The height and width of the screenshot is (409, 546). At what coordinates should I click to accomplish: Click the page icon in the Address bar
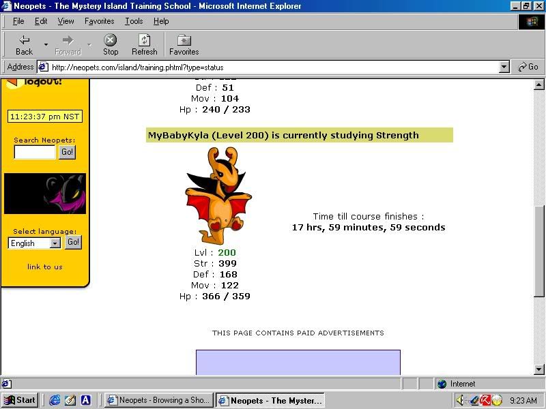point(43,66)
